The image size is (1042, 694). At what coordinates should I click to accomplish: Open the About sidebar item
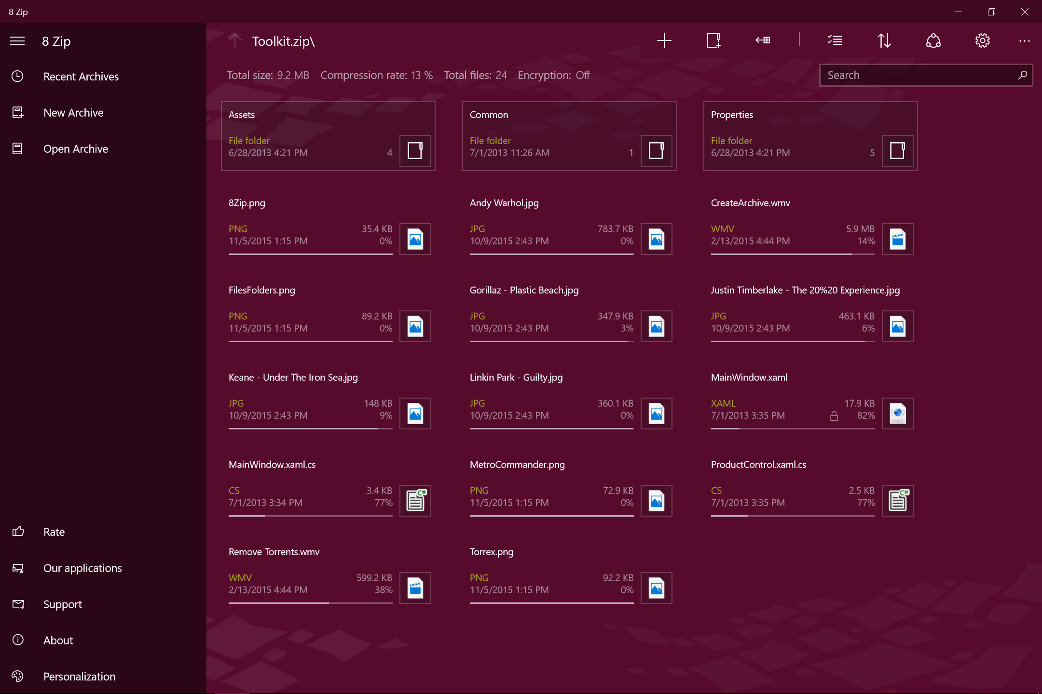(103, 640)
